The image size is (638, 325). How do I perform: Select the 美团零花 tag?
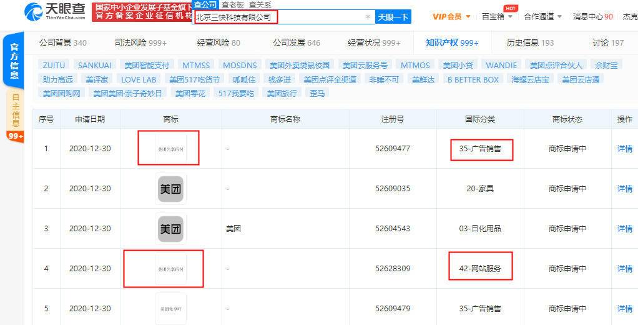190,93
